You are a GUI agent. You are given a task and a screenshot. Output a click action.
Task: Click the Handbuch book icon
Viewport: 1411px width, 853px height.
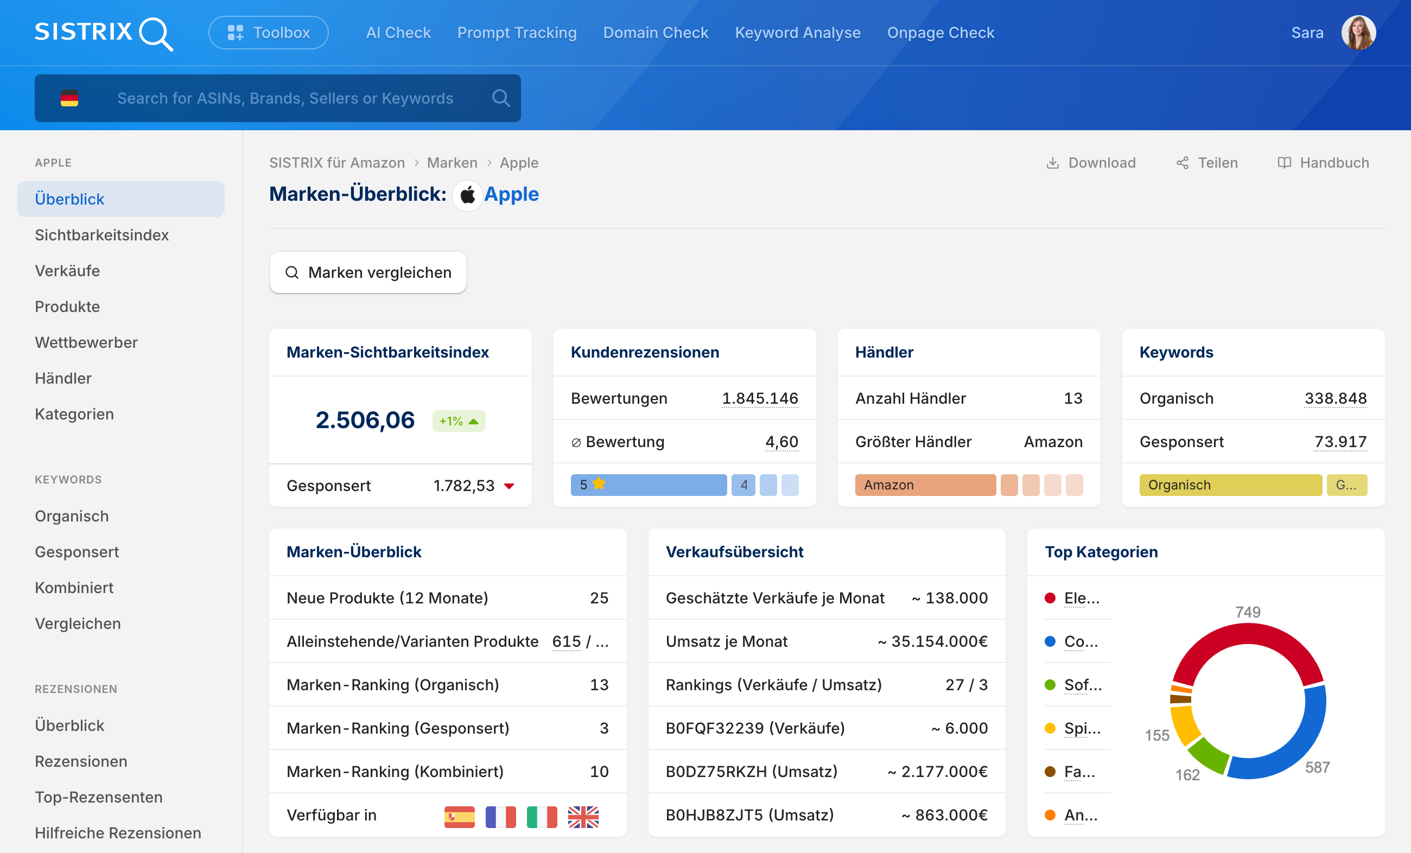click(x=1285, y=163)
